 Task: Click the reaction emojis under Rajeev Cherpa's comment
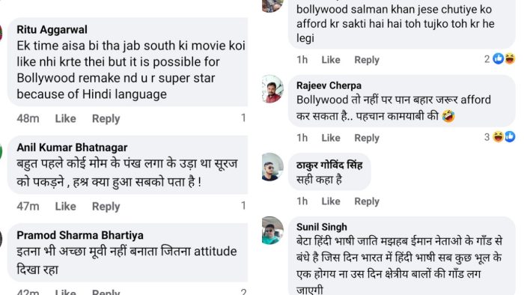click(x=504, y=136)
